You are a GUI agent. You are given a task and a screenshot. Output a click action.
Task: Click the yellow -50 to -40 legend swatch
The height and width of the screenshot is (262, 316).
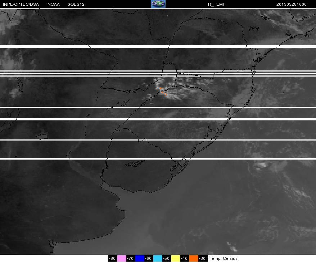click(x=176, y=258)
